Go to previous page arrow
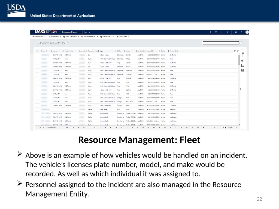This screenshot has width=279, height=209. [x=225, y=128]
